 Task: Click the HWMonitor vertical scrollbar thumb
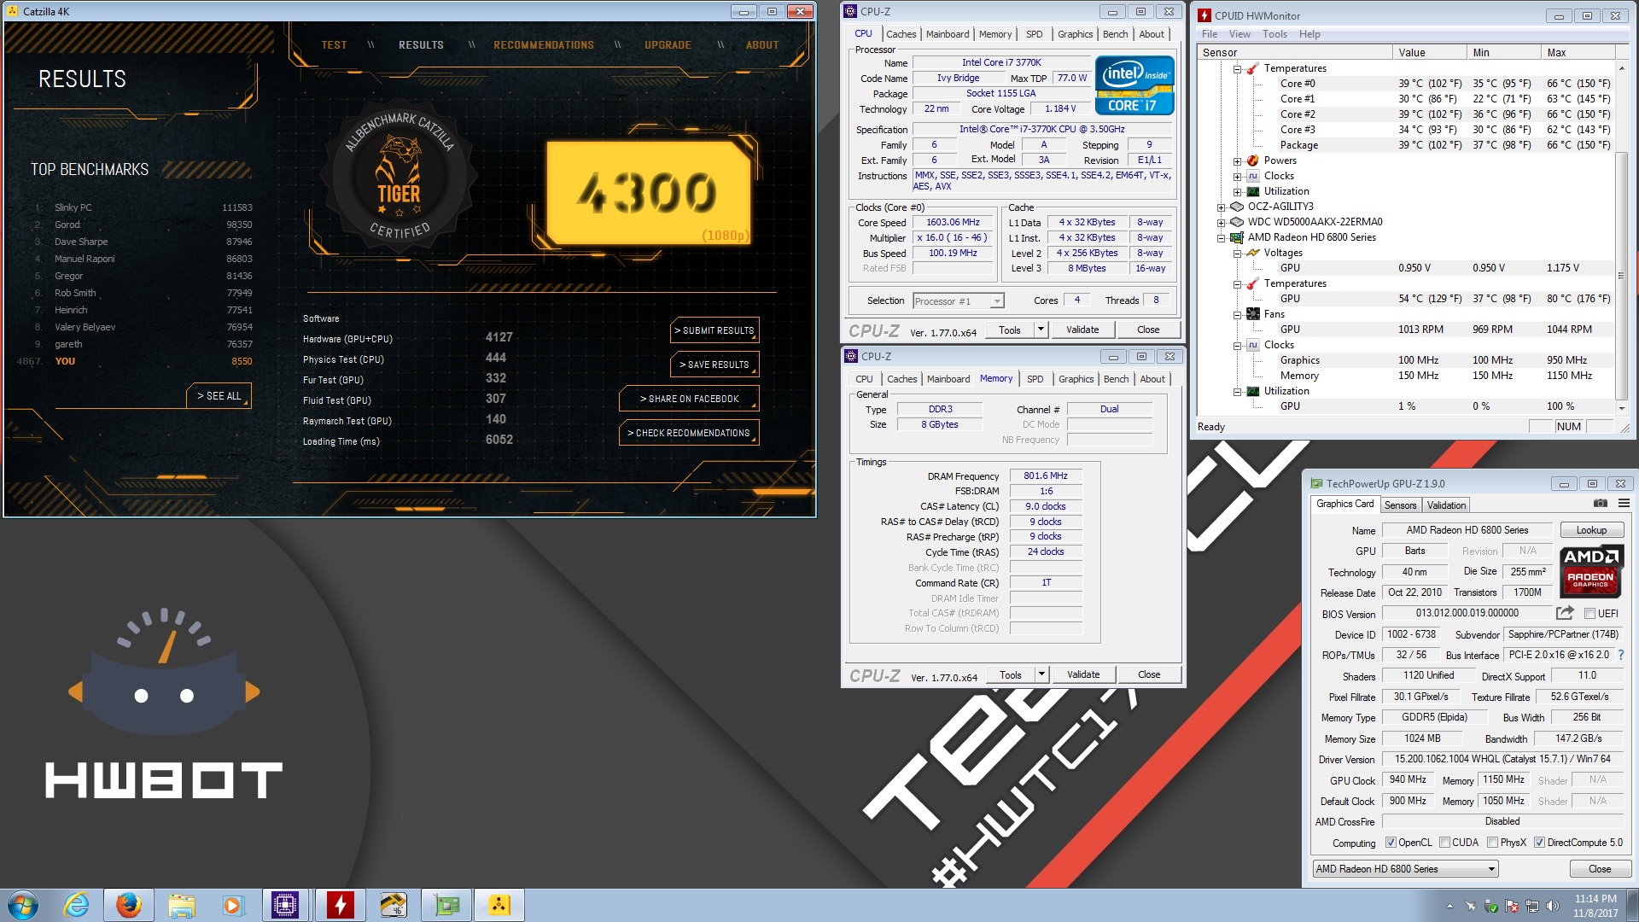point(1620,275)
